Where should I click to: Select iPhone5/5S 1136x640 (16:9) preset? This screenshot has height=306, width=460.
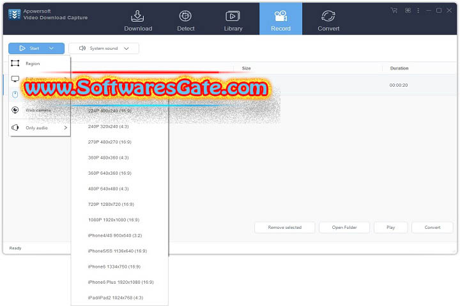click(118, 251)
